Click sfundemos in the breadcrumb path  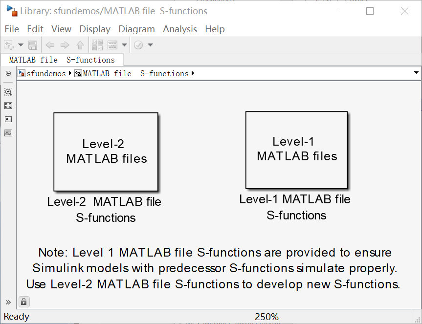point(46,74)
